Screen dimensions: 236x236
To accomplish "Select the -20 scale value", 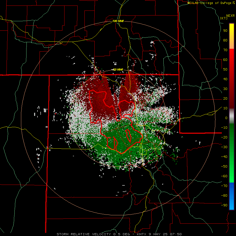I will [x=224, y=137].
